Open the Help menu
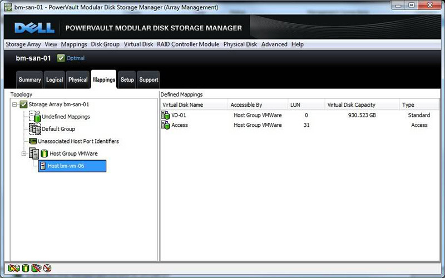Screen dimensions: 445x278 (298, 44)
